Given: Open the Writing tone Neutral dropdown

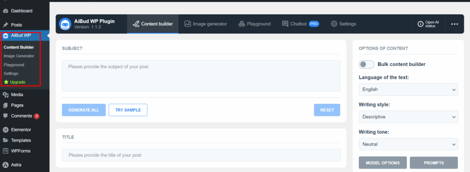Looking at the screenshot, I should point(408,144).
